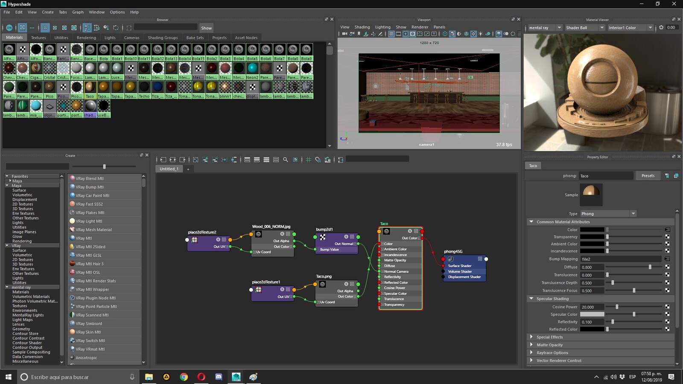Add a new node editor tab
The image size is (683, 384).
point(188,169)
